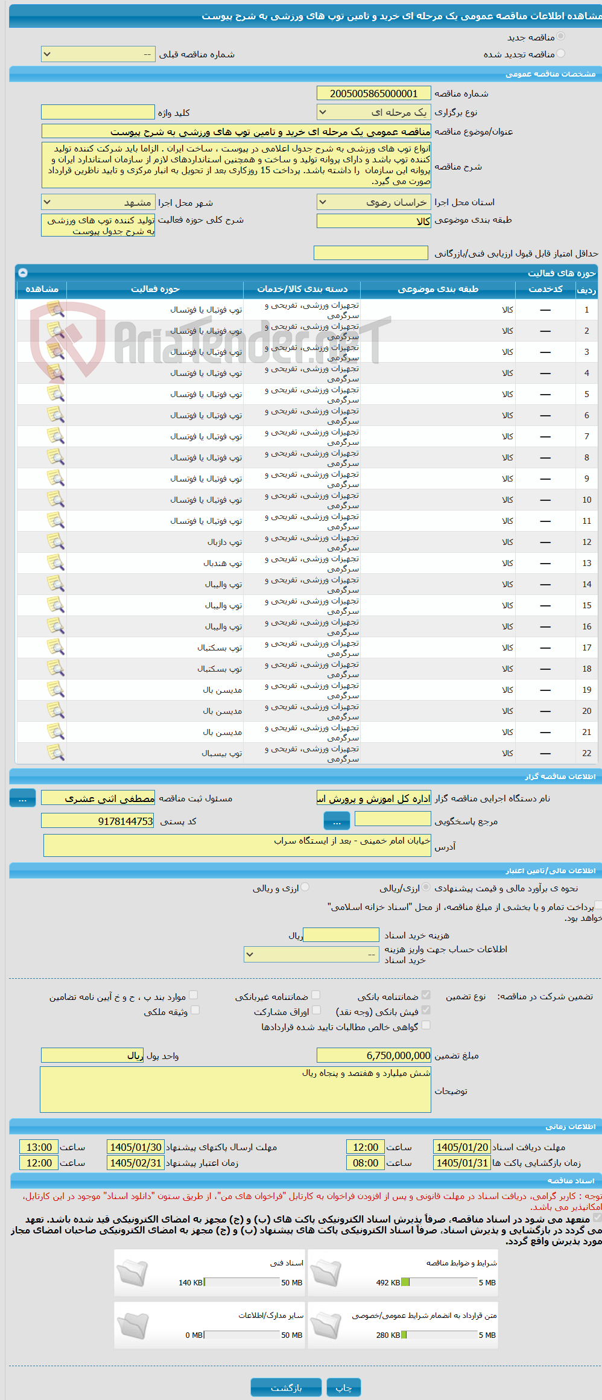
Task: Open view icon for activity row 11
Action: pyautogui.click(x=55, y=521)
